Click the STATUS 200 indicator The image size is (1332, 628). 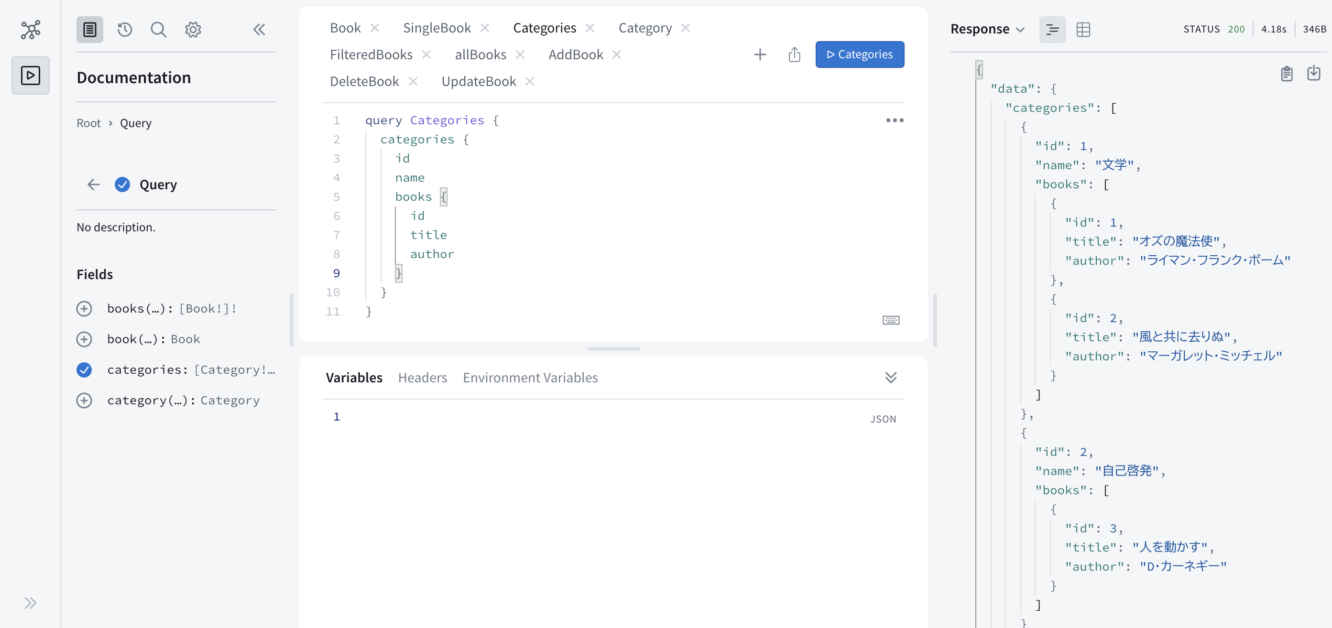(1213, 29)
